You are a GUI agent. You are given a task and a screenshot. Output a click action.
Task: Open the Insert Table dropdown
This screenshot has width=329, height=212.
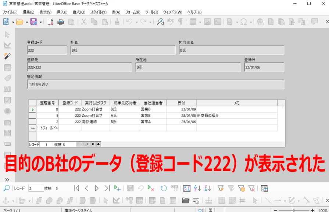point(199,22)
